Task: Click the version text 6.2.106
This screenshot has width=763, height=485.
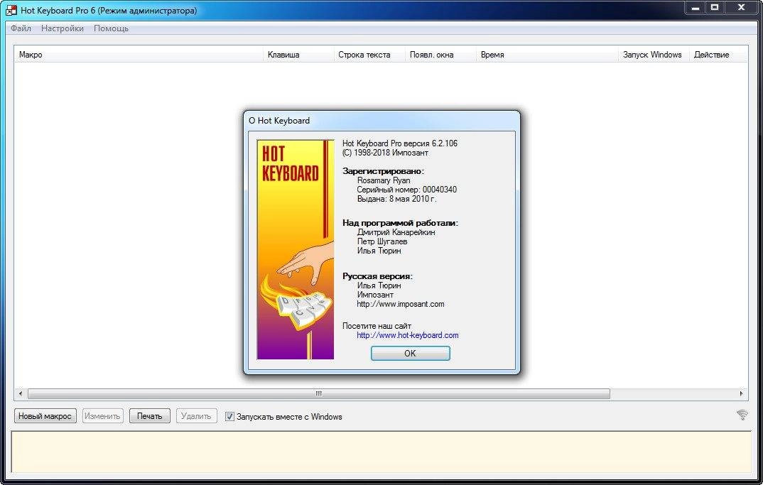Action: [x=444, y=143]
